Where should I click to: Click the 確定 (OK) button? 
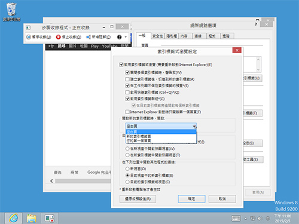click(191, 199)
